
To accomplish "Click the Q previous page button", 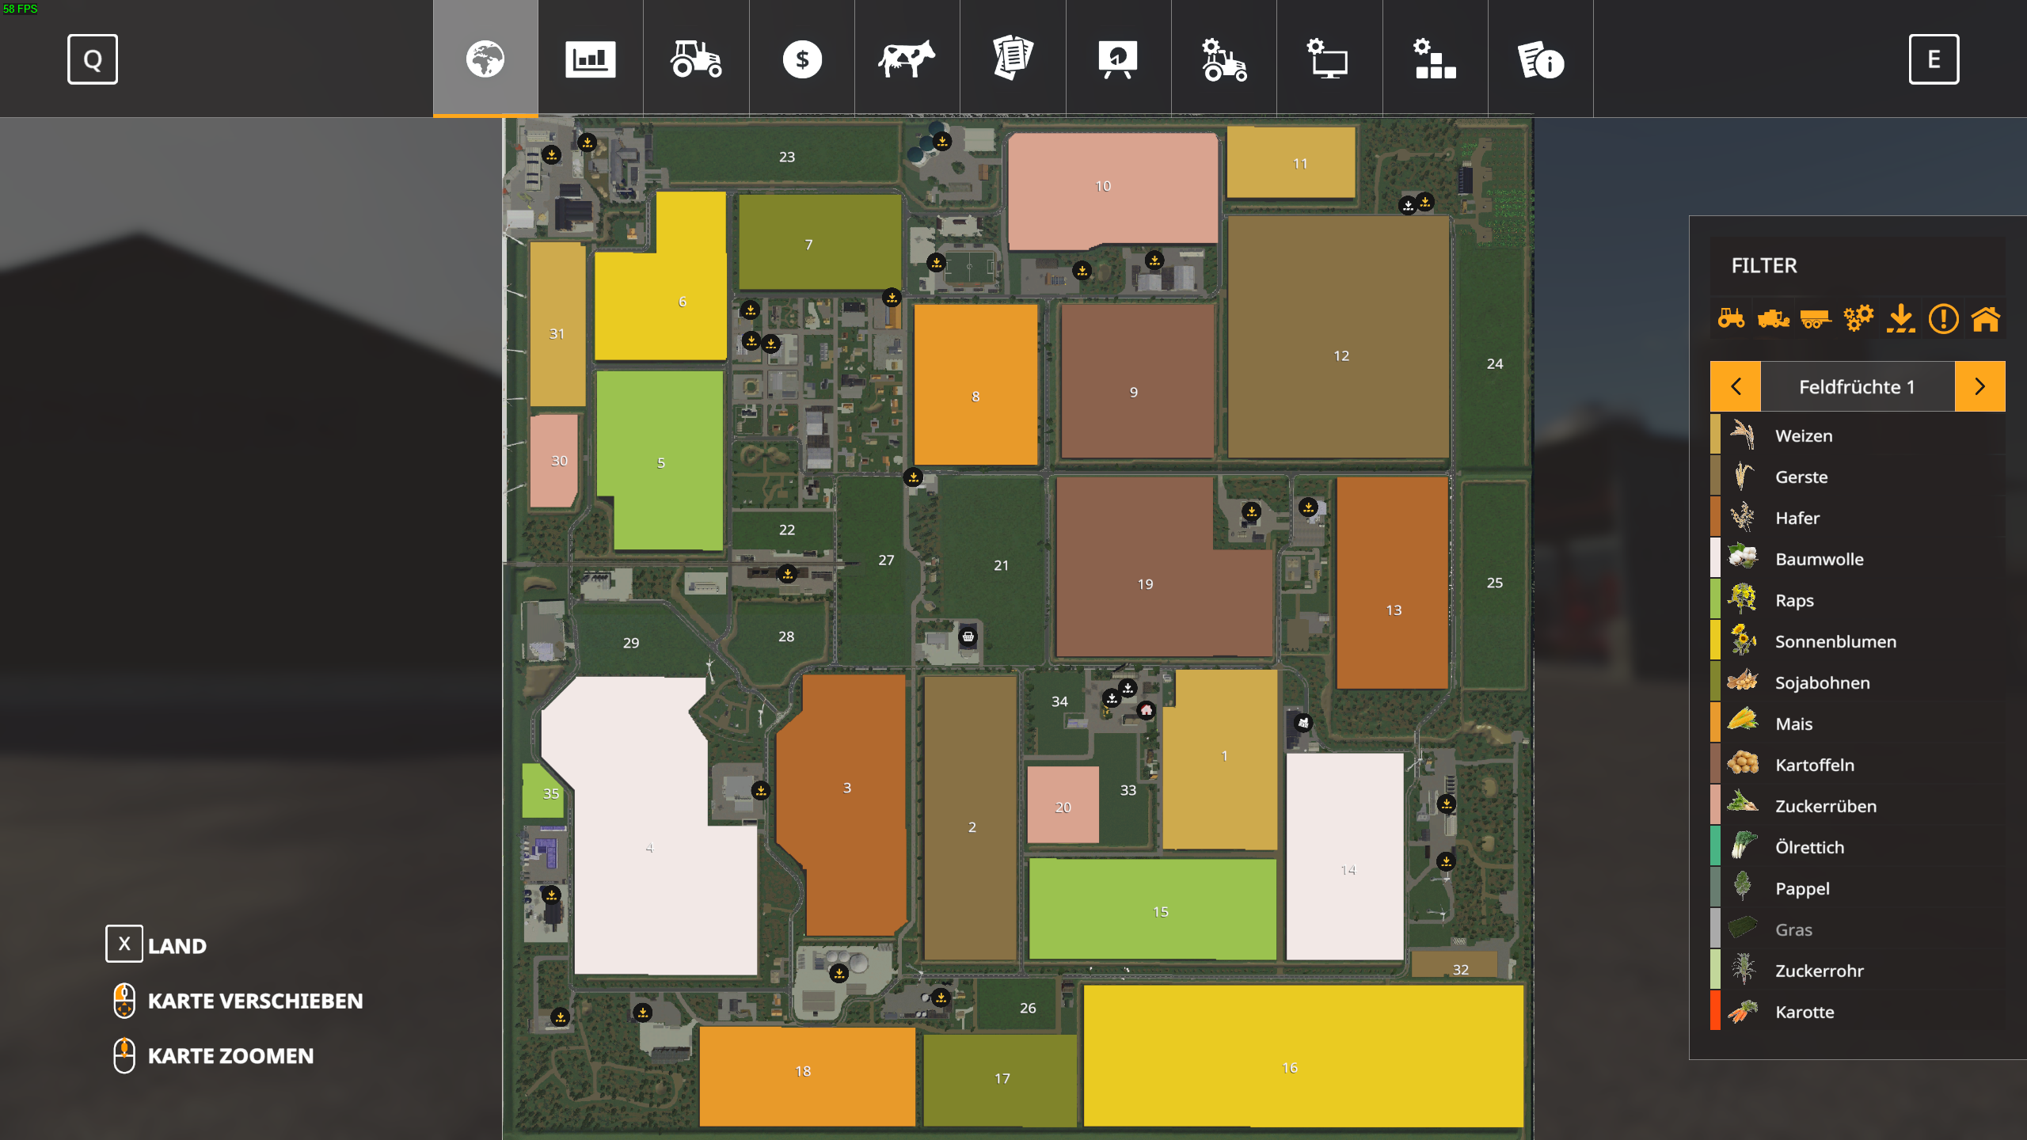I will (93, 59).
